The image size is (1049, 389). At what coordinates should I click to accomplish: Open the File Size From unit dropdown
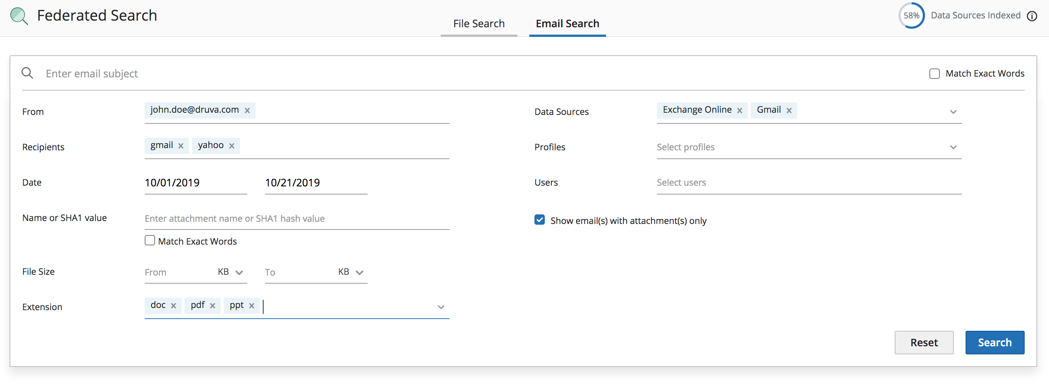pyautogui.click(x=230, y=272)
